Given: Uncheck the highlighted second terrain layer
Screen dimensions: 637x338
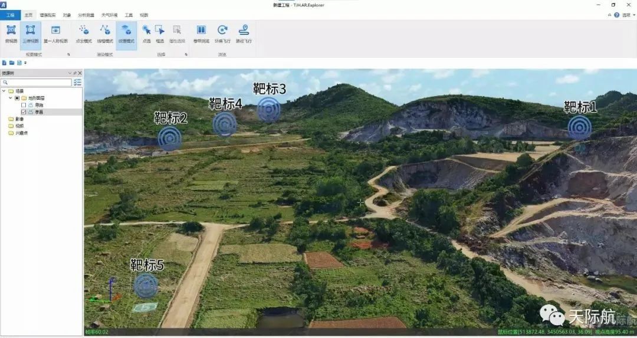Looking at the screenshot, I should 24,111.
